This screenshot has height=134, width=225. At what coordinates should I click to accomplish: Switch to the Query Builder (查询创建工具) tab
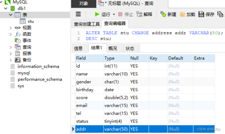tap(87, 24)
